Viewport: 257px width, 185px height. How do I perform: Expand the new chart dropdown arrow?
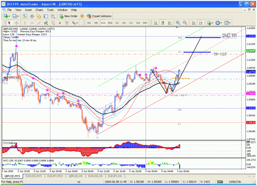[x=9, y=16]
